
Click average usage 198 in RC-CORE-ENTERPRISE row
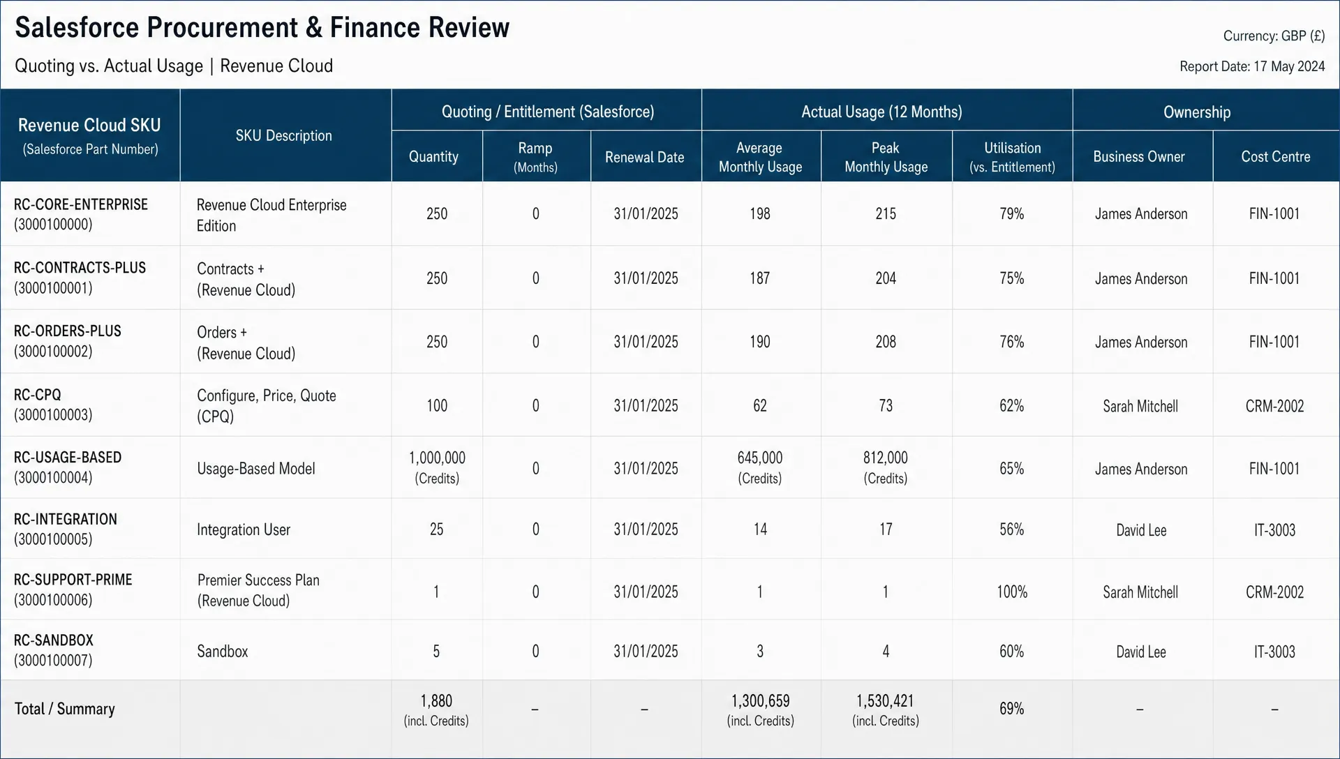tap(760, 213)
